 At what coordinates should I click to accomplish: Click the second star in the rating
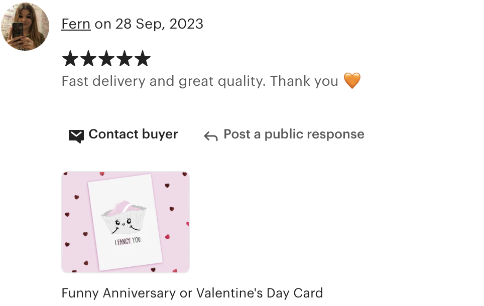[x=88, y=59]
